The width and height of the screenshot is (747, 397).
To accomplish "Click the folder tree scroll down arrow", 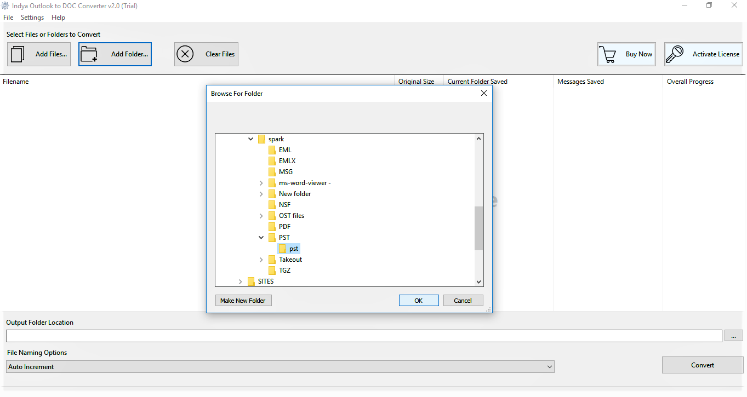I will point(479,282).
